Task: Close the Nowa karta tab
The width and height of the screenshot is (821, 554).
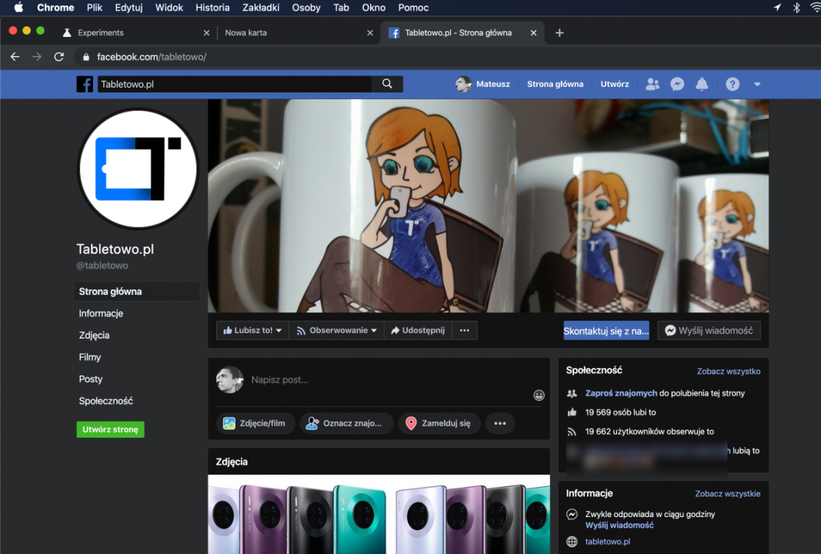Action: click(370, 33)
